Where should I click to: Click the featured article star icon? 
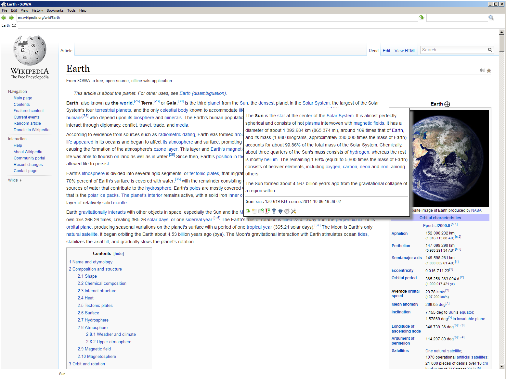point(489,70)
